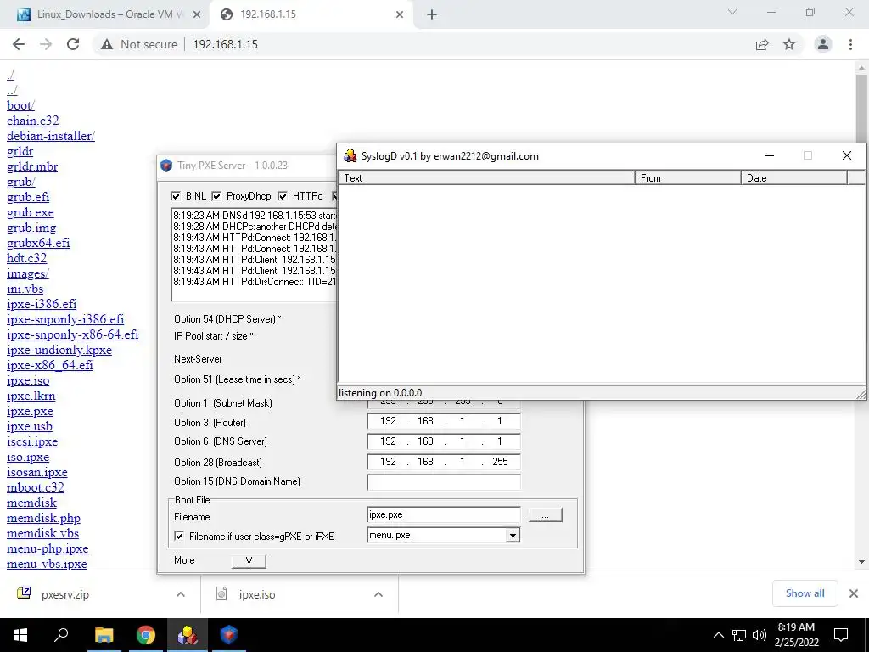Toggle the ProxyDhcp checkbox
This screenshot has height=652, width=869.
(216, 196)
